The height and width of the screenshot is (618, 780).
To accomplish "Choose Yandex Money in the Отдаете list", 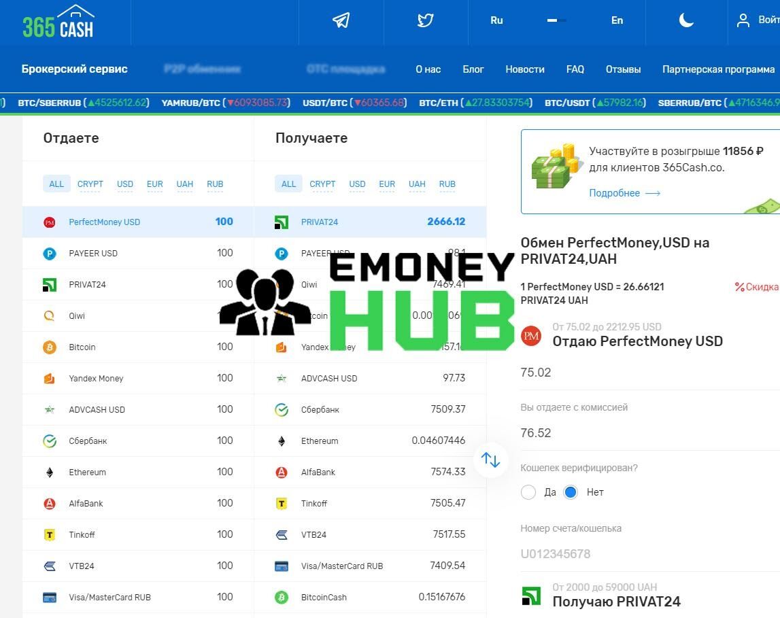I will click(x=138, y=379).
